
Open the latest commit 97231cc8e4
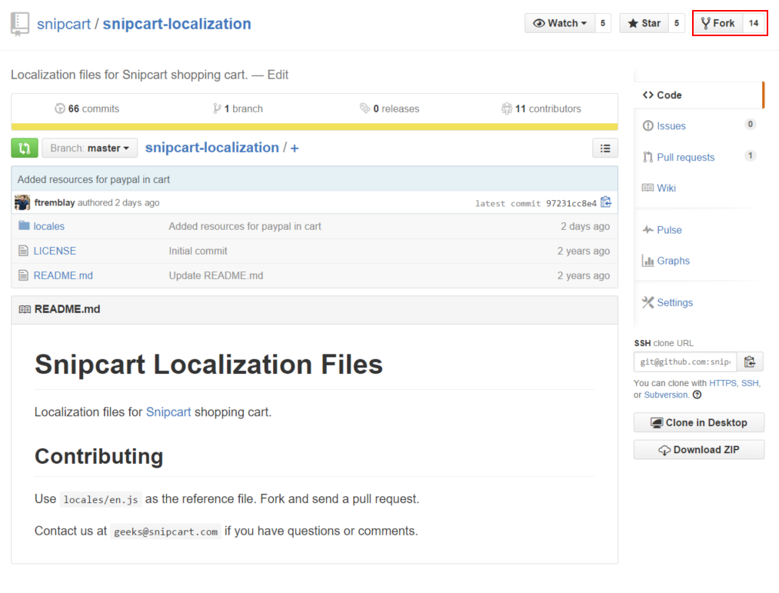point(571,203)
